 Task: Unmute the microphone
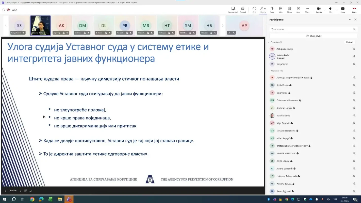[x=331, y=9]
